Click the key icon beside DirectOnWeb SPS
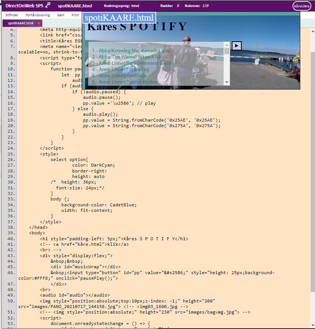The width and height of the screenshot is (315, 329). 48,6
